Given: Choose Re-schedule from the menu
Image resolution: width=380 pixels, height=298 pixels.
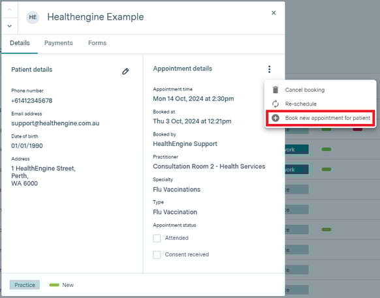Looking at the screenshot, I should [x=301, y=104].
